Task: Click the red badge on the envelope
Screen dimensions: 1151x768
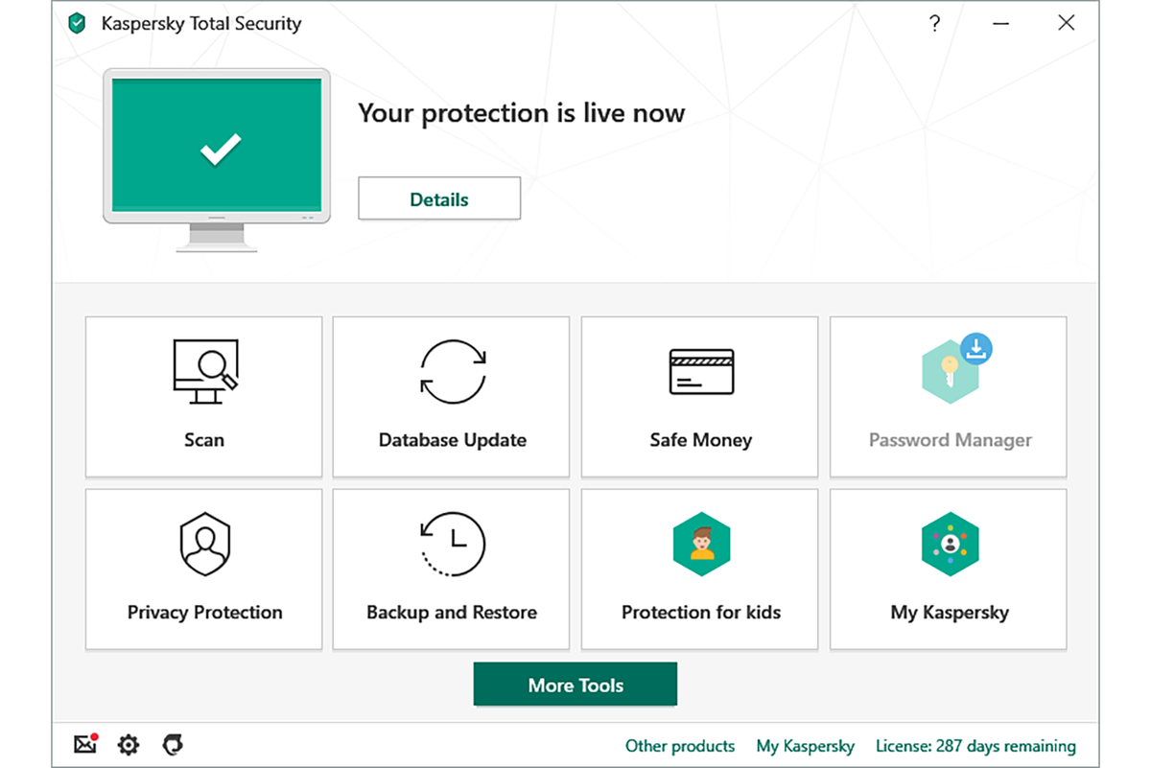Action: pyautogui.click(x=93, y=736)
